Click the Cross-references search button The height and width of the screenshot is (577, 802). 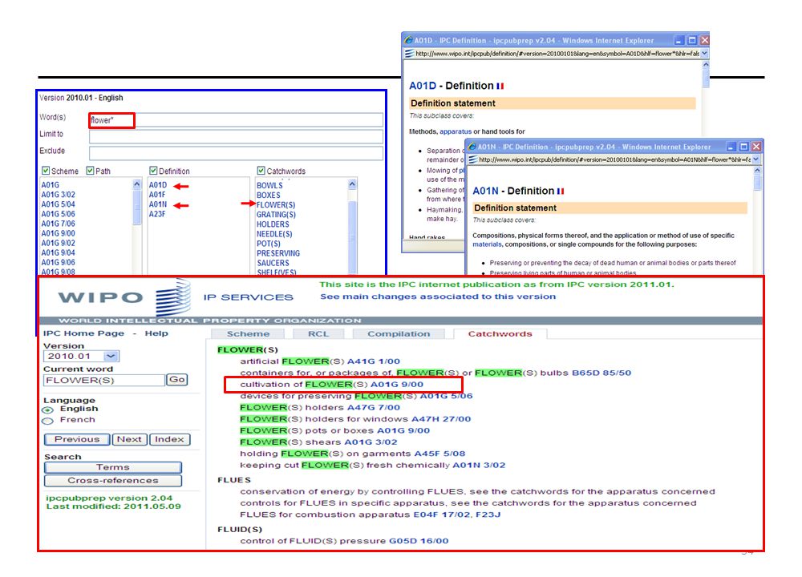[x=112, y=481]
